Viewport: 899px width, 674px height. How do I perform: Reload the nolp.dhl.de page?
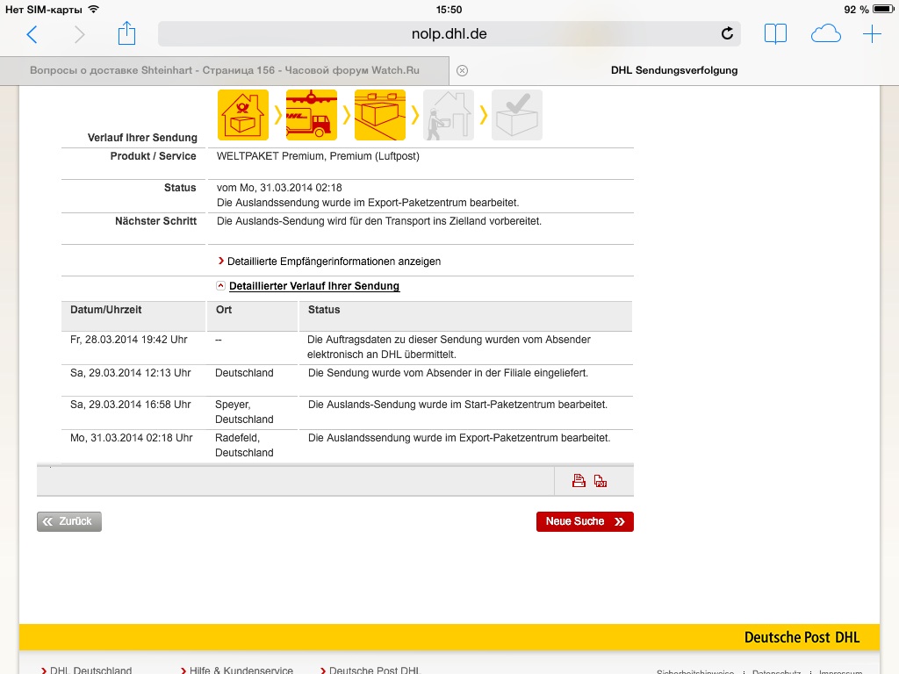(x=727, y=34)
